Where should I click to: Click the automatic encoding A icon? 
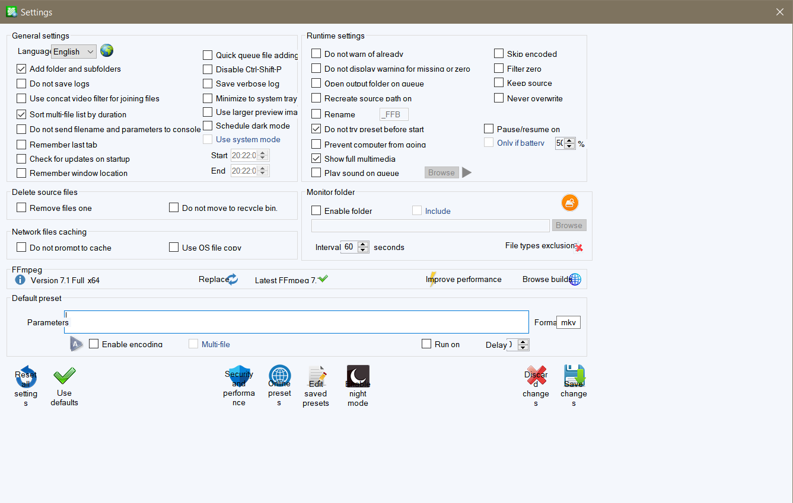click(x=77, y=344)
